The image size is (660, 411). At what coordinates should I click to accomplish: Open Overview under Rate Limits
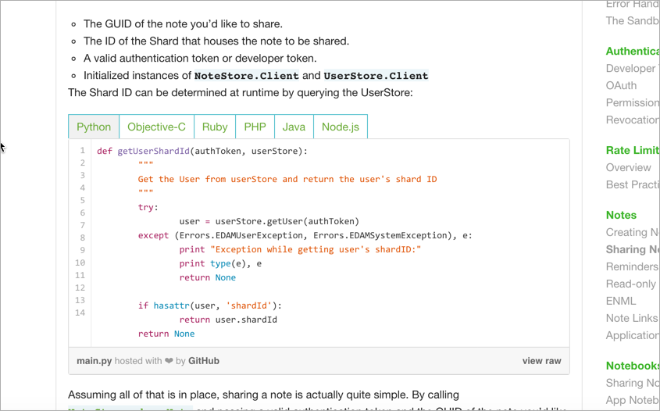point(628,167)
